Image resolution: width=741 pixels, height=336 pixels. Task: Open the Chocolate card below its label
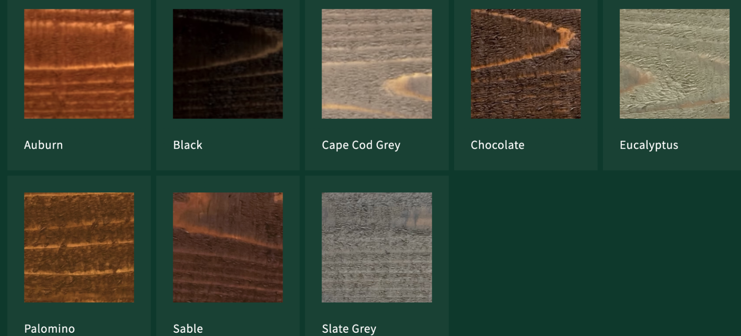coord(526,161)
